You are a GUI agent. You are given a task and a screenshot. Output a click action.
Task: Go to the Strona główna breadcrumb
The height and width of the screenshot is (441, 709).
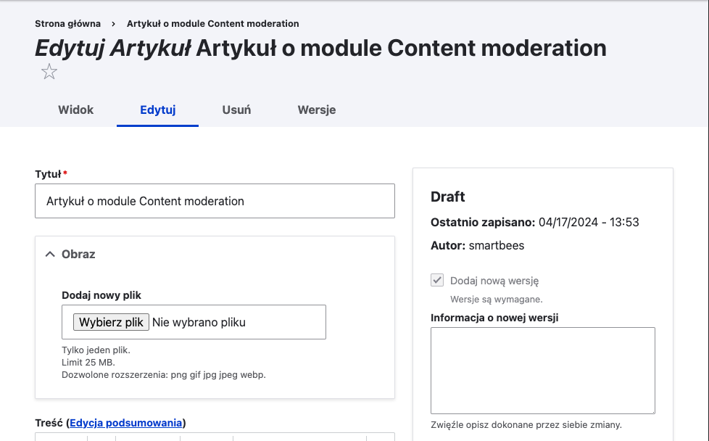point(67,24)
